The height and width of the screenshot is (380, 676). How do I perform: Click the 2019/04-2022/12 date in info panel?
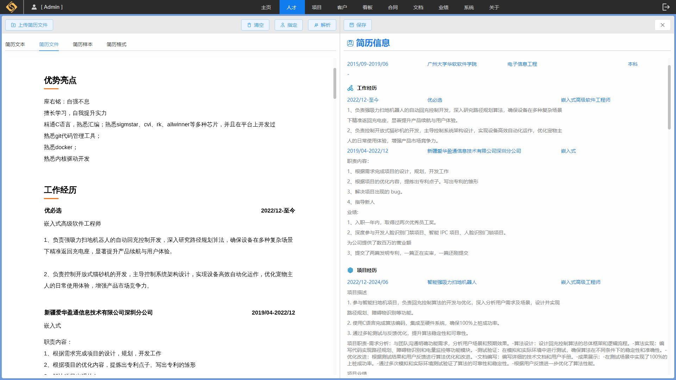[x=368, y=151]
